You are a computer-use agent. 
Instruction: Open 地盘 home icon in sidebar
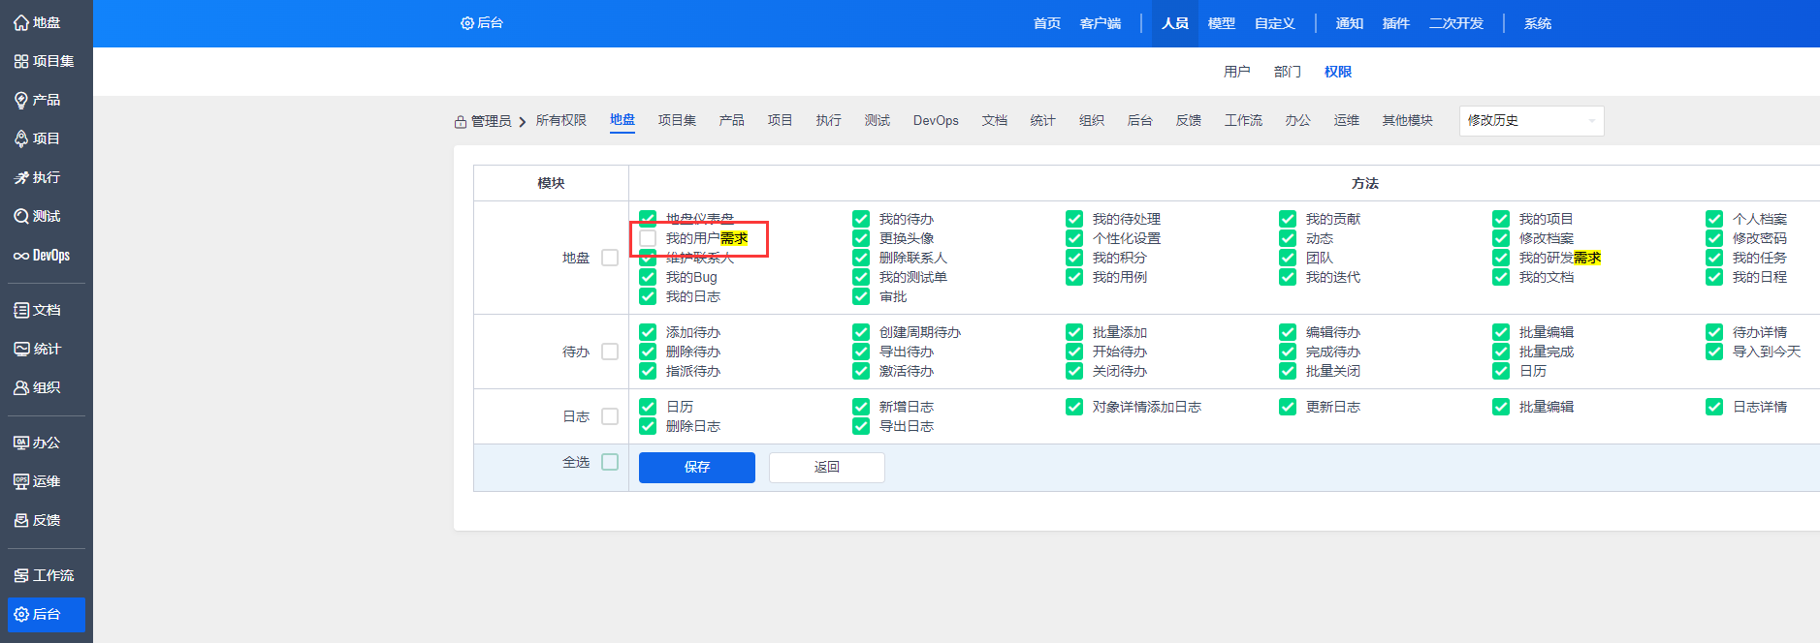(x=21, y=22)
